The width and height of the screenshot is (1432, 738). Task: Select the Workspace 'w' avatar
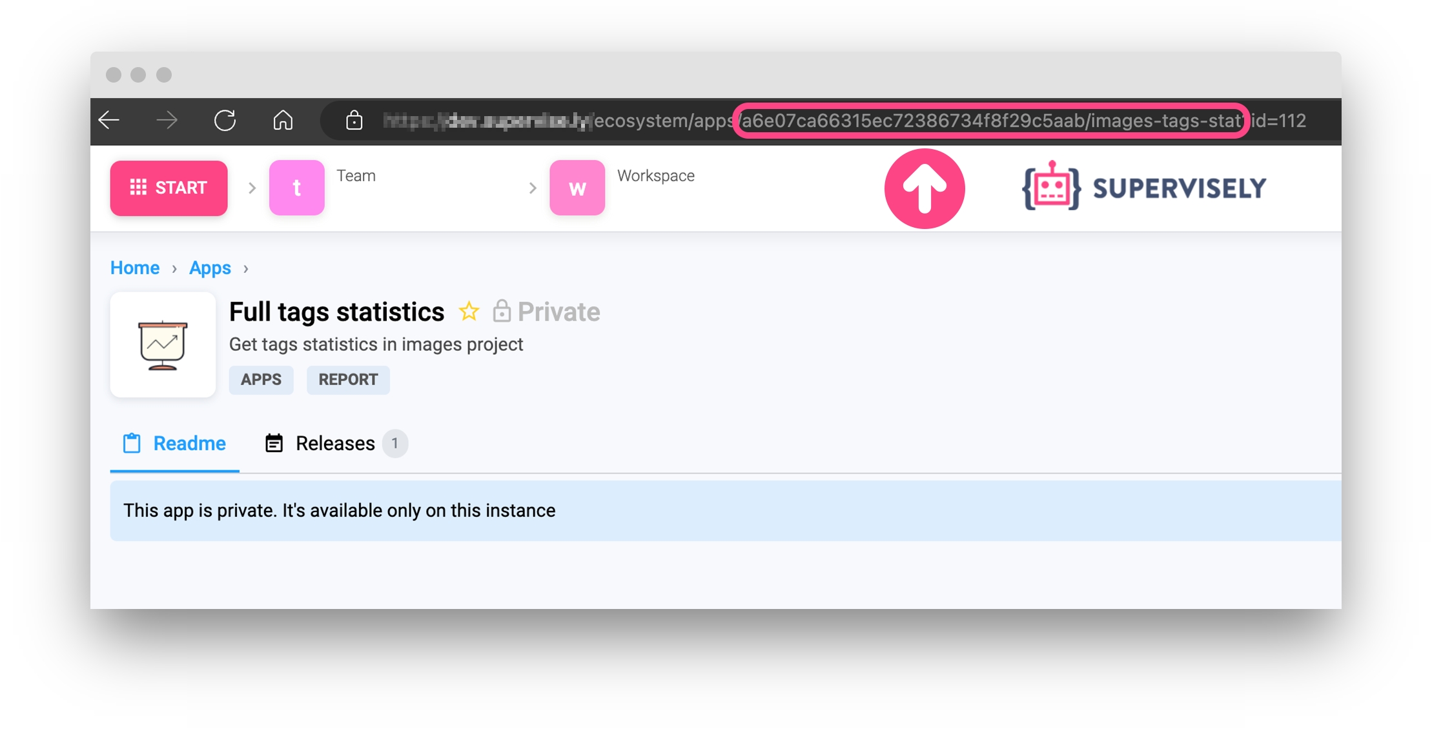pos(577,188)
